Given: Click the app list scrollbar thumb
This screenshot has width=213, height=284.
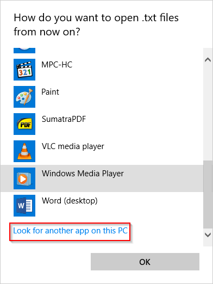Looking at the screenshot, I should click(208, 194).
